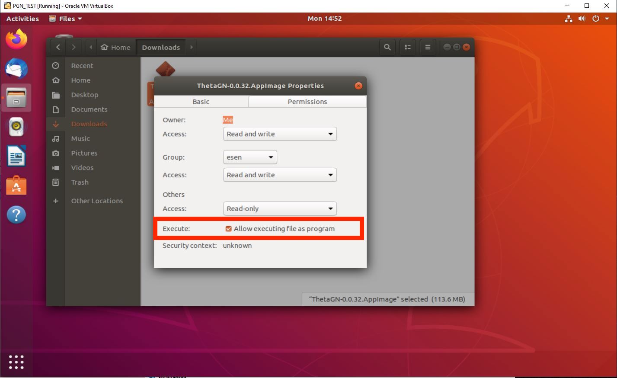The image size is (617, 378).
Task: Click the volume icon in top bar
Action: 582,19
